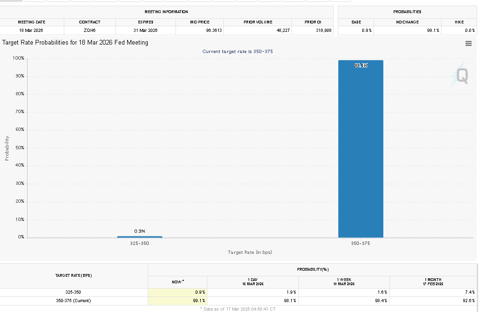480x312 pixels.
Task: Click the QuikStrike watermark logo on the chart
Action: pos(459,76)
